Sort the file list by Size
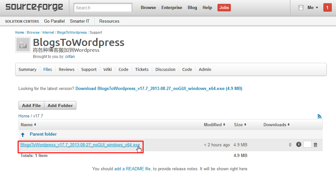Screen dimensions: 336x179 240,125
